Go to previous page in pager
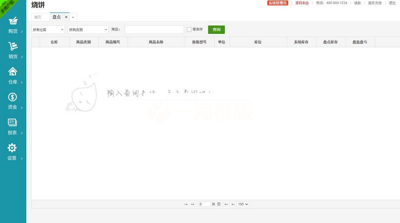Screen dimensions: 400x223 (192, 204)
